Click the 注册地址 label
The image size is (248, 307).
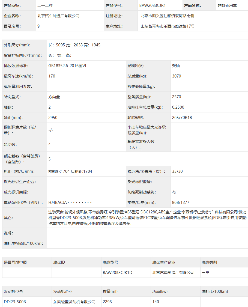pos(114,16)
